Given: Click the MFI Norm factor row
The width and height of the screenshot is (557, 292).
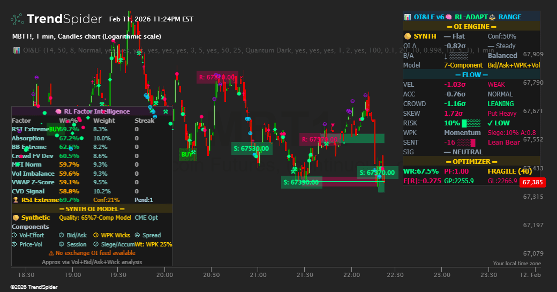Looking at the screenshot, I should click(x=92, y=165).
